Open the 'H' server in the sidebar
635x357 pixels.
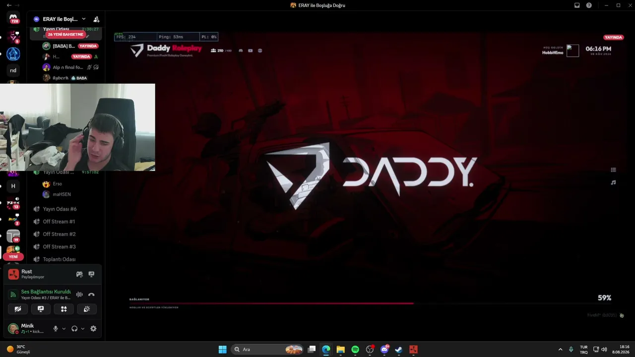coord(13,186)
